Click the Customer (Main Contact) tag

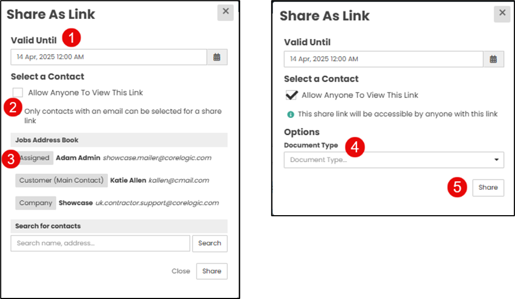[62, 181]
